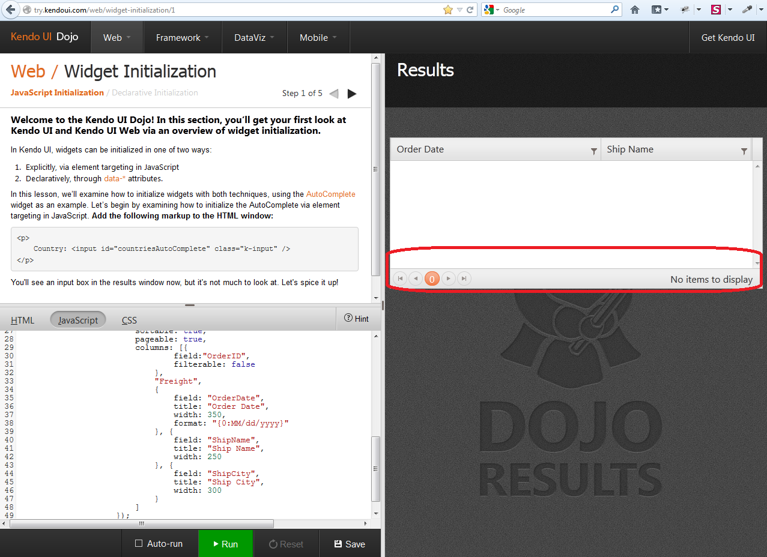This screenshot has height=557, width=767.
Task: Click the red S extension icon
Action: pos(716,10)
